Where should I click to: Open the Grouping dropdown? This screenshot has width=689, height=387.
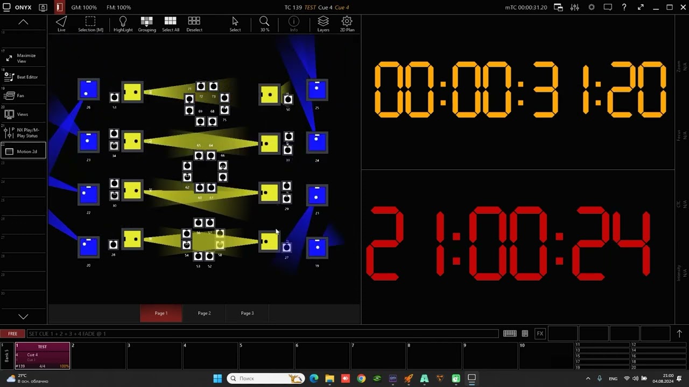tap(146, 24)
